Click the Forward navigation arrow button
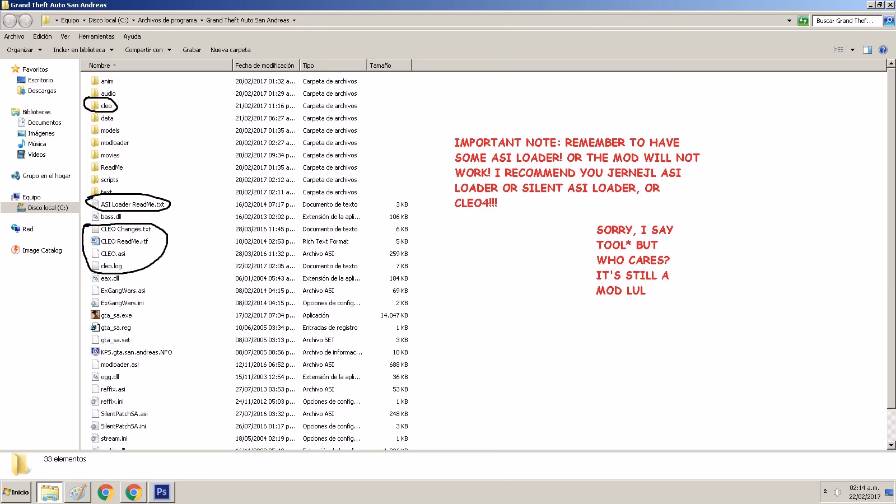 pos(26,21)
